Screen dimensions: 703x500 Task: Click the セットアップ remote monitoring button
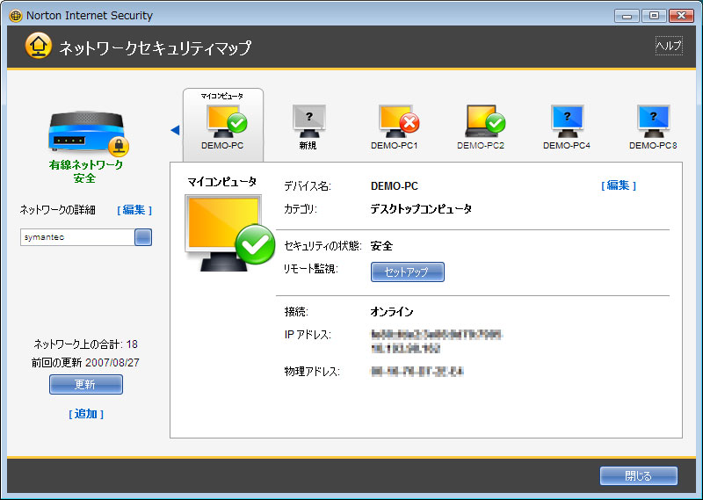coord(407,272)
